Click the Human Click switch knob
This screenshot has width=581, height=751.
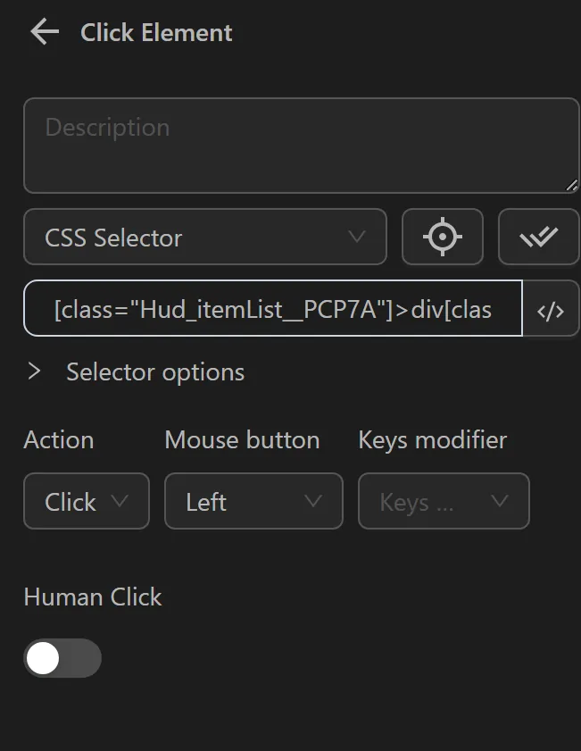(45, 658)
